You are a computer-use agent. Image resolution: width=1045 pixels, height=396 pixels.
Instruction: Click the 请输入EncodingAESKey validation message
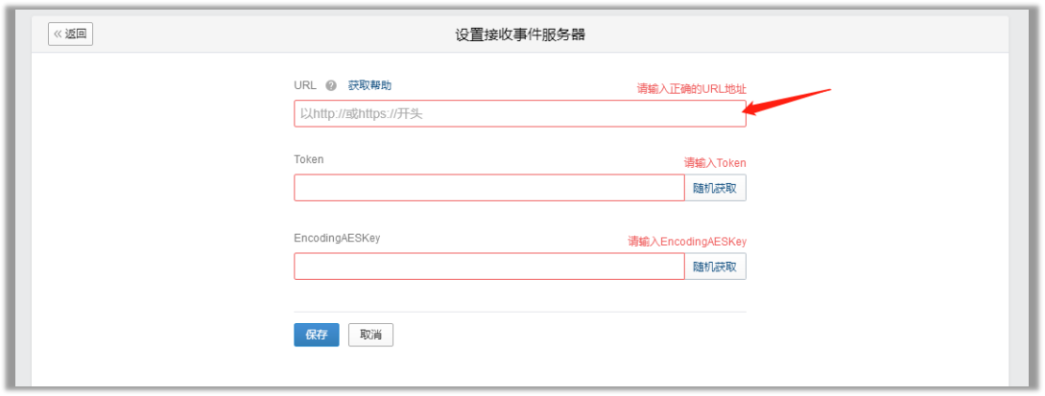687,242
